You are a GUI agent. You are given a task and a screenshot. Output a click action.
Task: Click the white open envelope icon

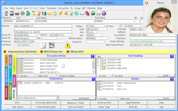pos(98,14)
